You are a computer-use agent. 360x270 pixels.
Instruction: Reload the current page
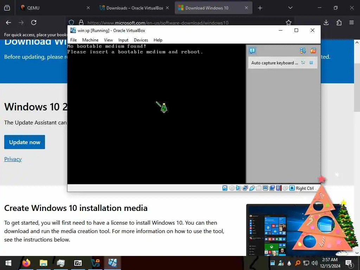click(x=34, y=22)
